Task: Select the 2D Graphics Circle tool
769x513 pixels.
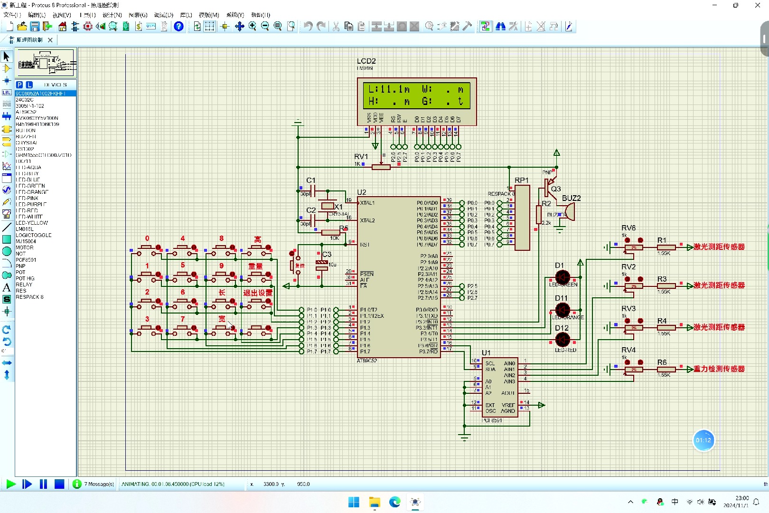Action: [x=6, y=251]
